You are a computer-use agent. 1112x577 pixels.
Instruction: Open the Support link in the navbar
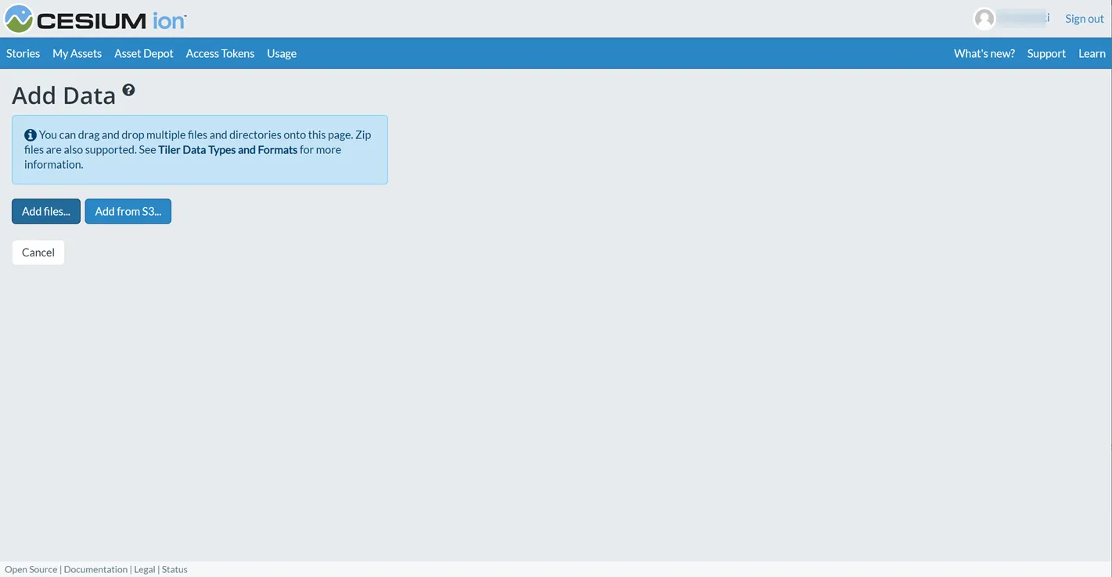pos(1045,53)
